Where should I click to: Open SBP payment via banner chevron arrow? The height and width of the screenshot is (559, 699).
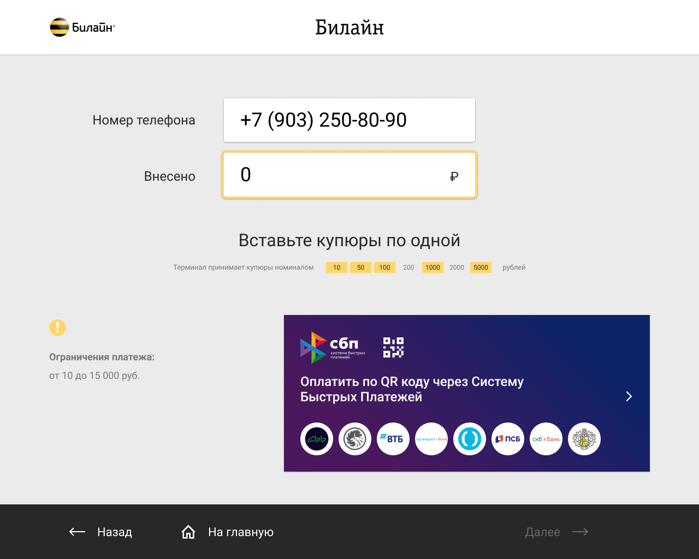point(629,396)
